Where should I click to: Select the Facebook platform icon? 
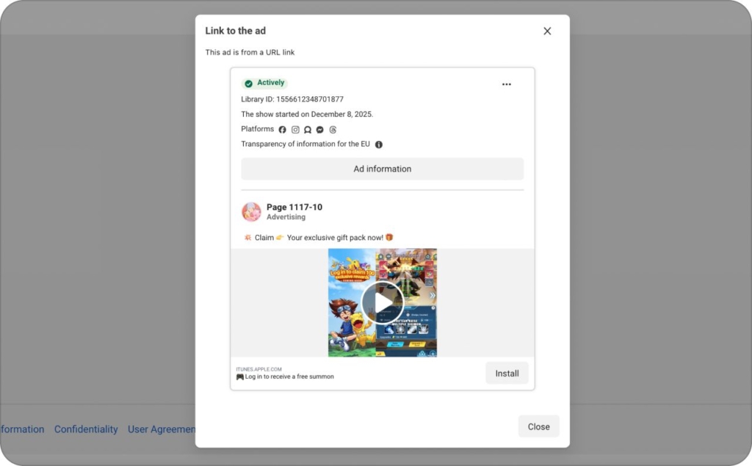click(x=282, y=129)
